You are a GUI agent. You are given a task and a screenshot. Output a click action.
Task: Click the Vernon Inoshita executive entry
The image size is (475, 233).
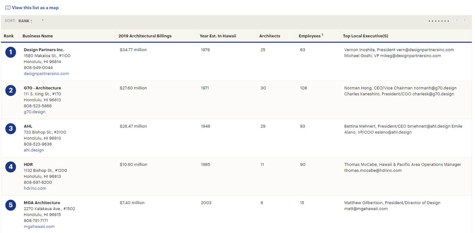tap(399, 50)
